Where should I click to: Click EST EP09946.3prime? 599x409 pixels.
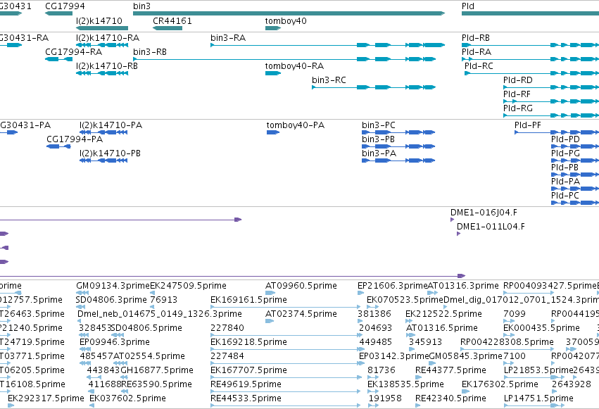pos(85,349)
